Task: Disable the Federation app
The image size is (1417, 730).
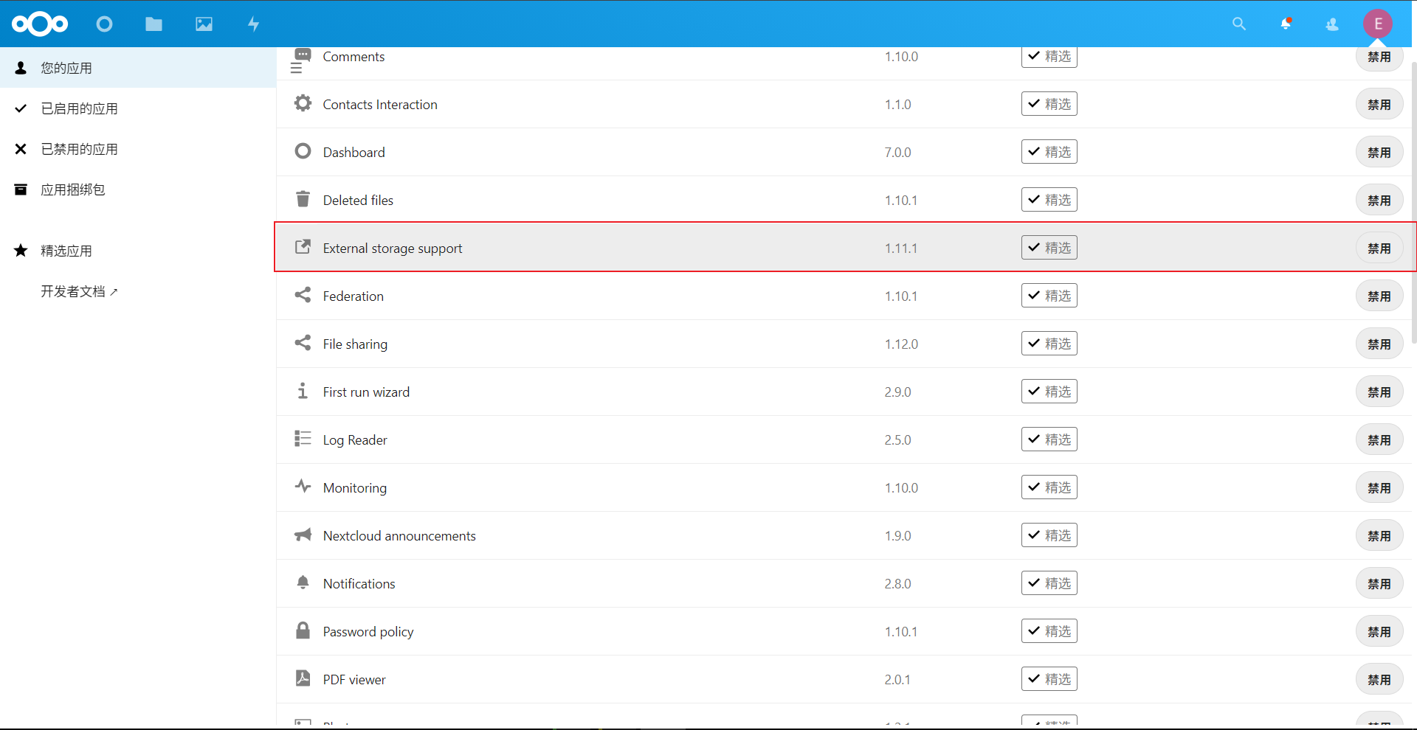Action: pos(1379,296)
